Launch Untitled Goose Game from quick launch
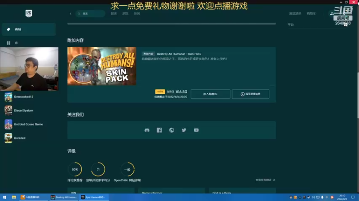 tap(29, 124)
